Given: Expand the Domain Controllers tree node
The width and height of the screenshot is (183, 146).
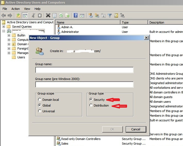Looking at the screenshot, I should [x=9, y=44].
